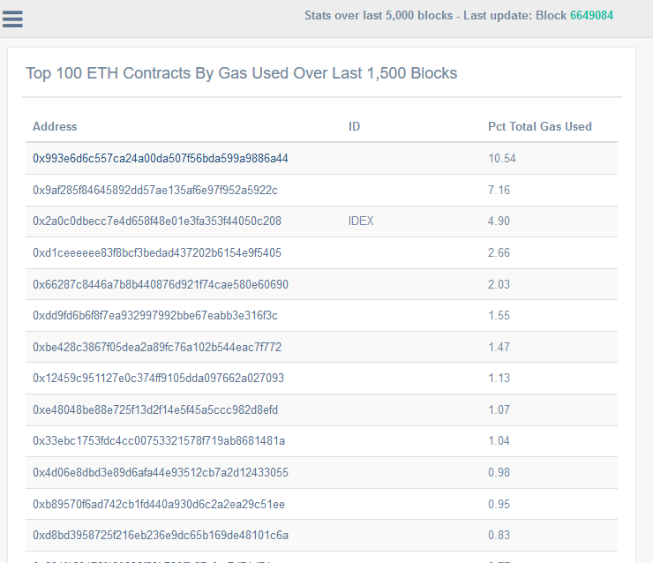Open address 0x9af285f84645892dd57ae135af6e97f952a5922c
Image resolution: width=653 pixels, height=563 pixels.
[x=155, y=190]
